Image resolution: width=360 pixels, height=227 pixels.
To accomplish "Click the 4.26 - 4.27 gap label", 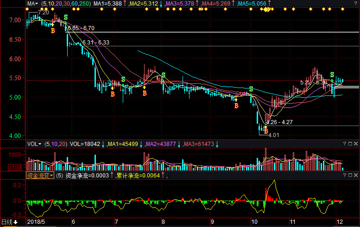I will [x=278, y=122].
